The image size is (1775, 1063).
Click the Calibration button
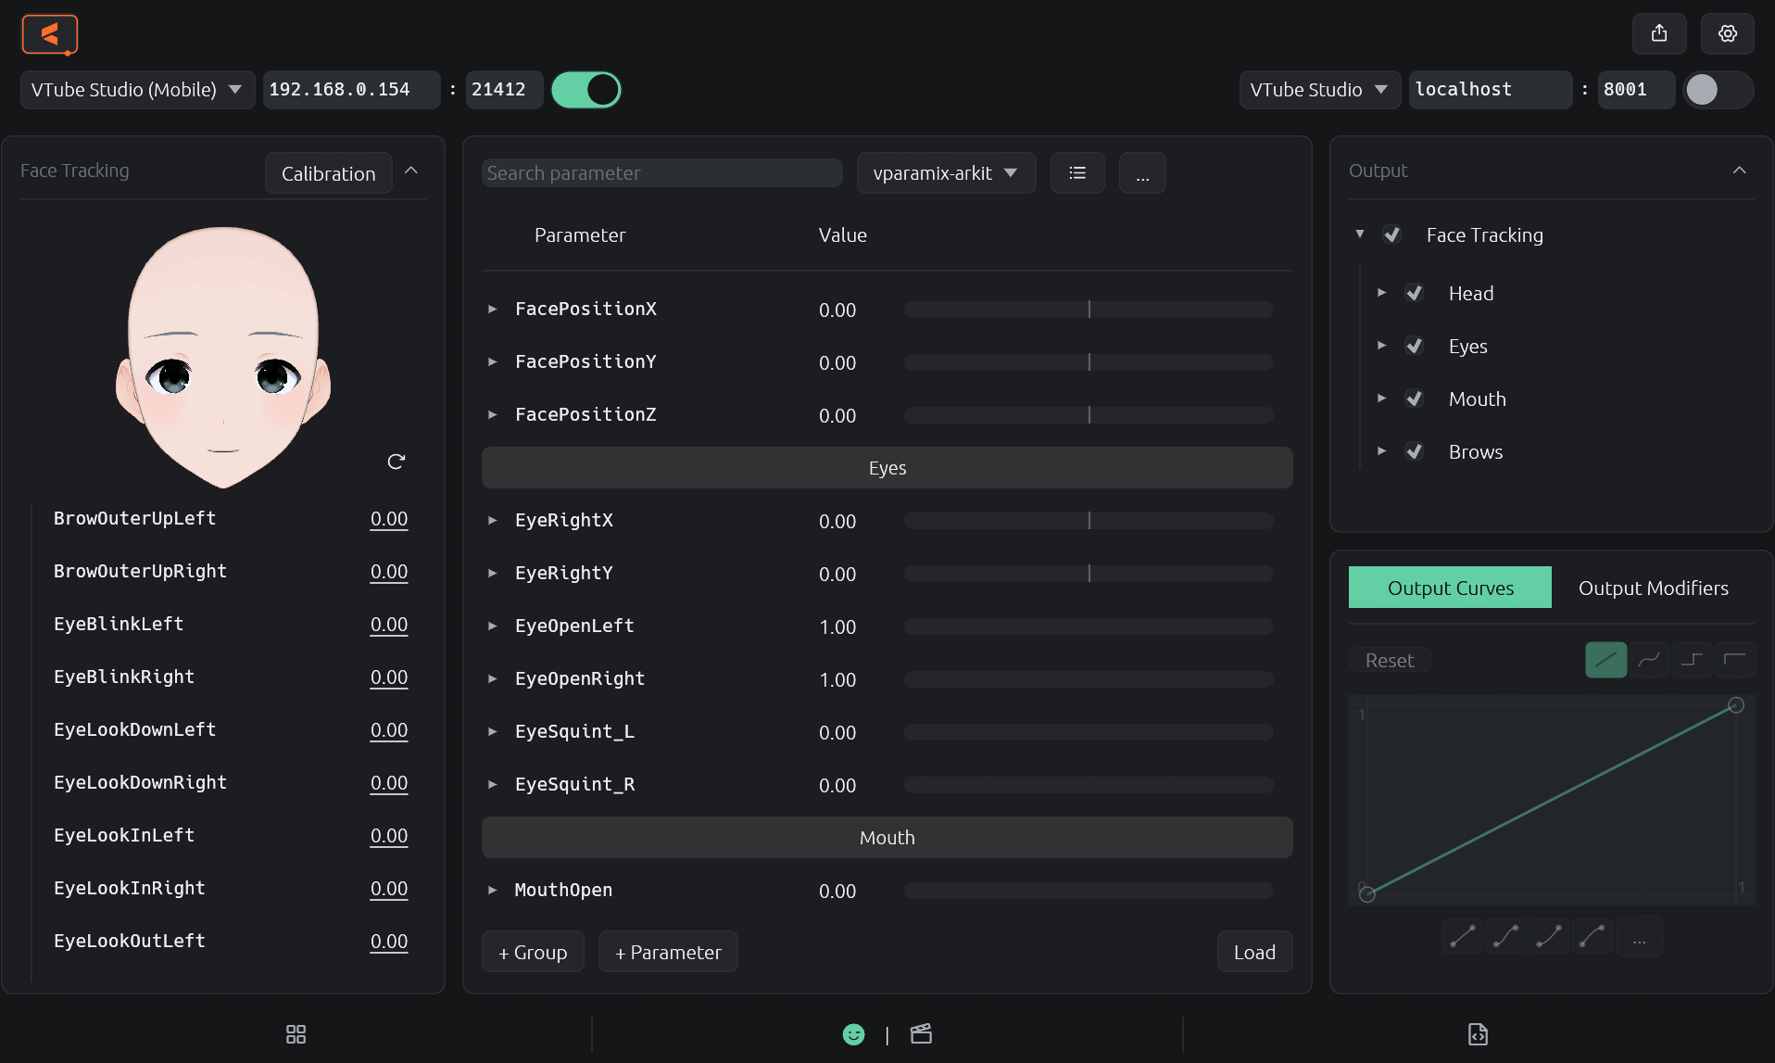tap(329, 173)
